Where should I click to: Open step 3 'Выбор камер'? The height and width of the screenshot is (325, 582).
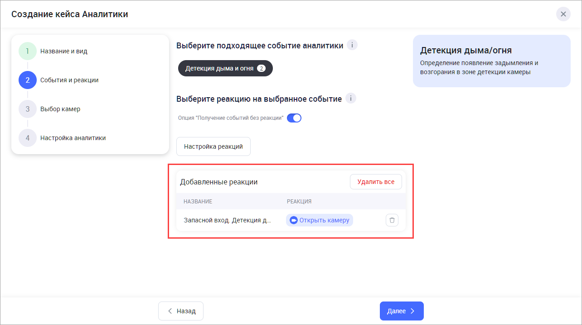[27, 109]
